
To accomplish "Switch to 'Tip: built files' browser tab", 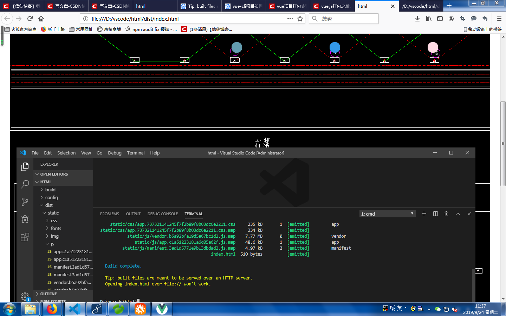I will pyautogui.click(x=199, y=6).
